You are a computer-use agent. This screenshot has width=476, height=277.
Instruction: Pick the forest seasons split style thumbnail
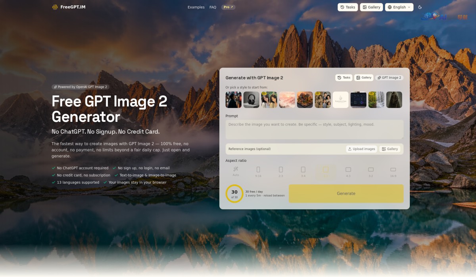click(x=376, y=100)
